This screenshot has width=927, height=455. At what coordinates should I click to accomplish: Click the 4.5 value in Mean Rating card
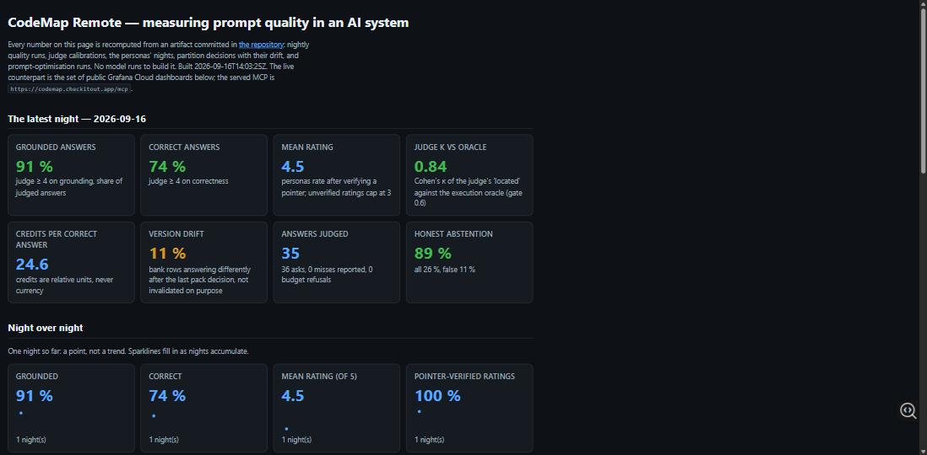[293, 167]
